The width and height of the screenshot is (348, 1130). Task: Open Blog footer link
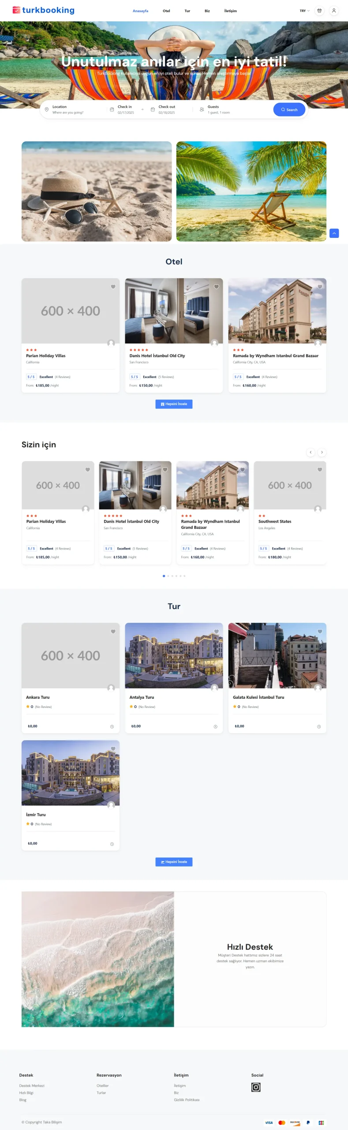23,1100
